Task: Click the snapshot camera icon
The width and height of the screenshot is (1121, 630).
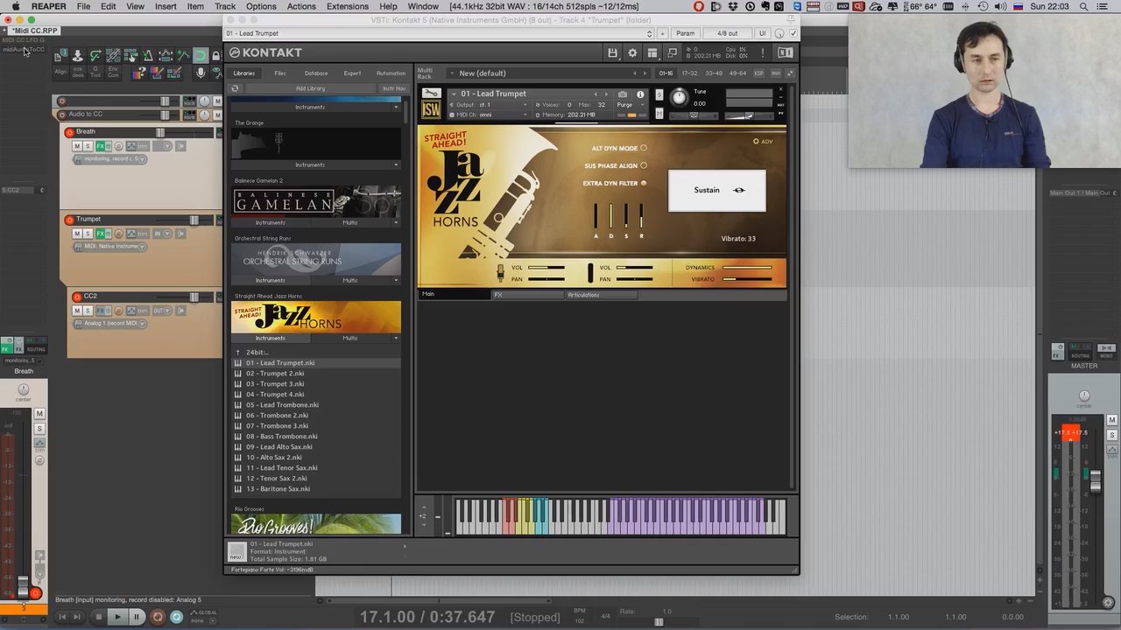Action: point(623,94)
